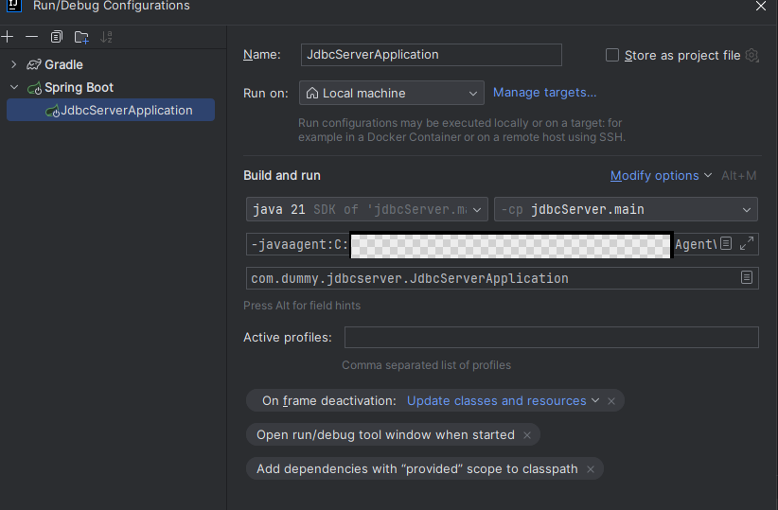
Task: Click the Alt+M shortcut hint
Action: (739, 176)
